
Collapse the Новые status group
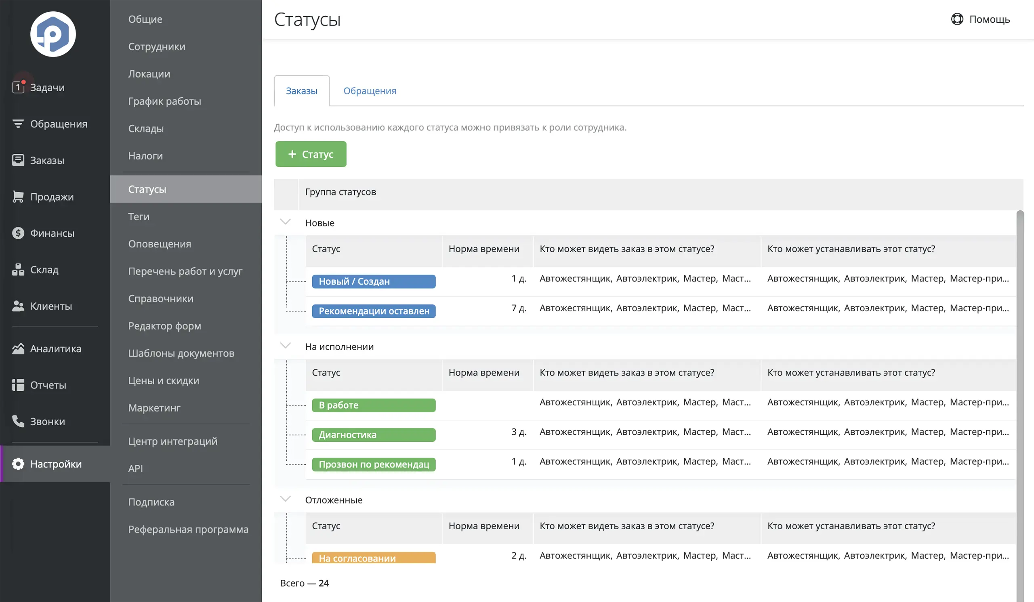pos(285,222)
